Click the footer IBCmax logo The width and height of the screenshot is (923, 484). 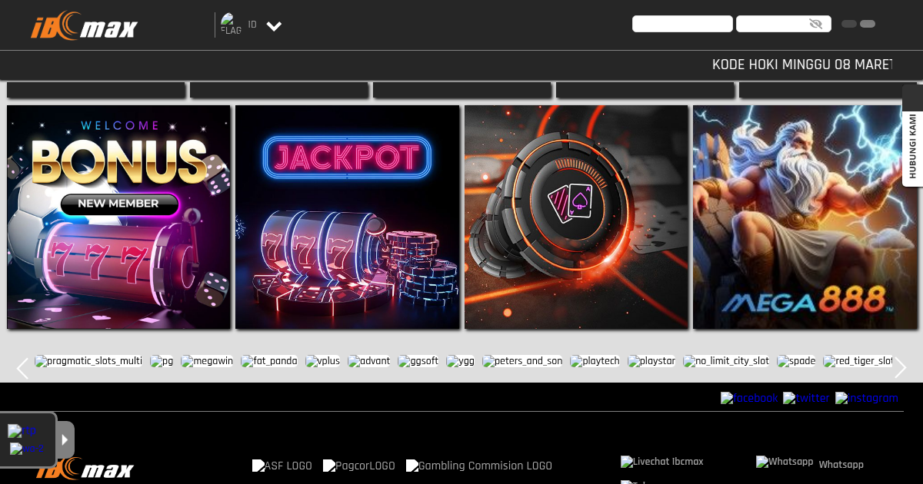pyautogui.click(x=85, y=469)
